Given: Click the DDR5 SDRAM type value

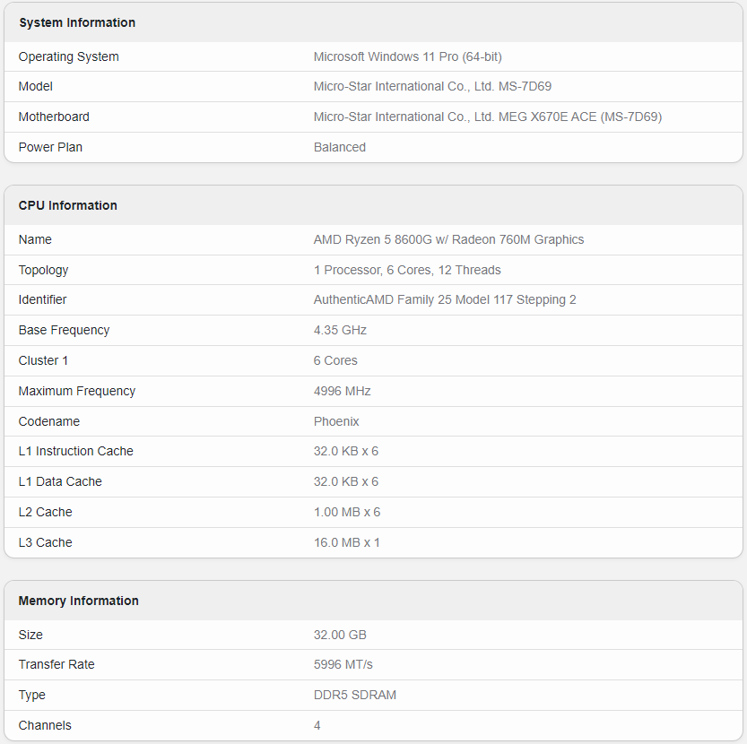Looking at the screenshot, I should [355, 695].
